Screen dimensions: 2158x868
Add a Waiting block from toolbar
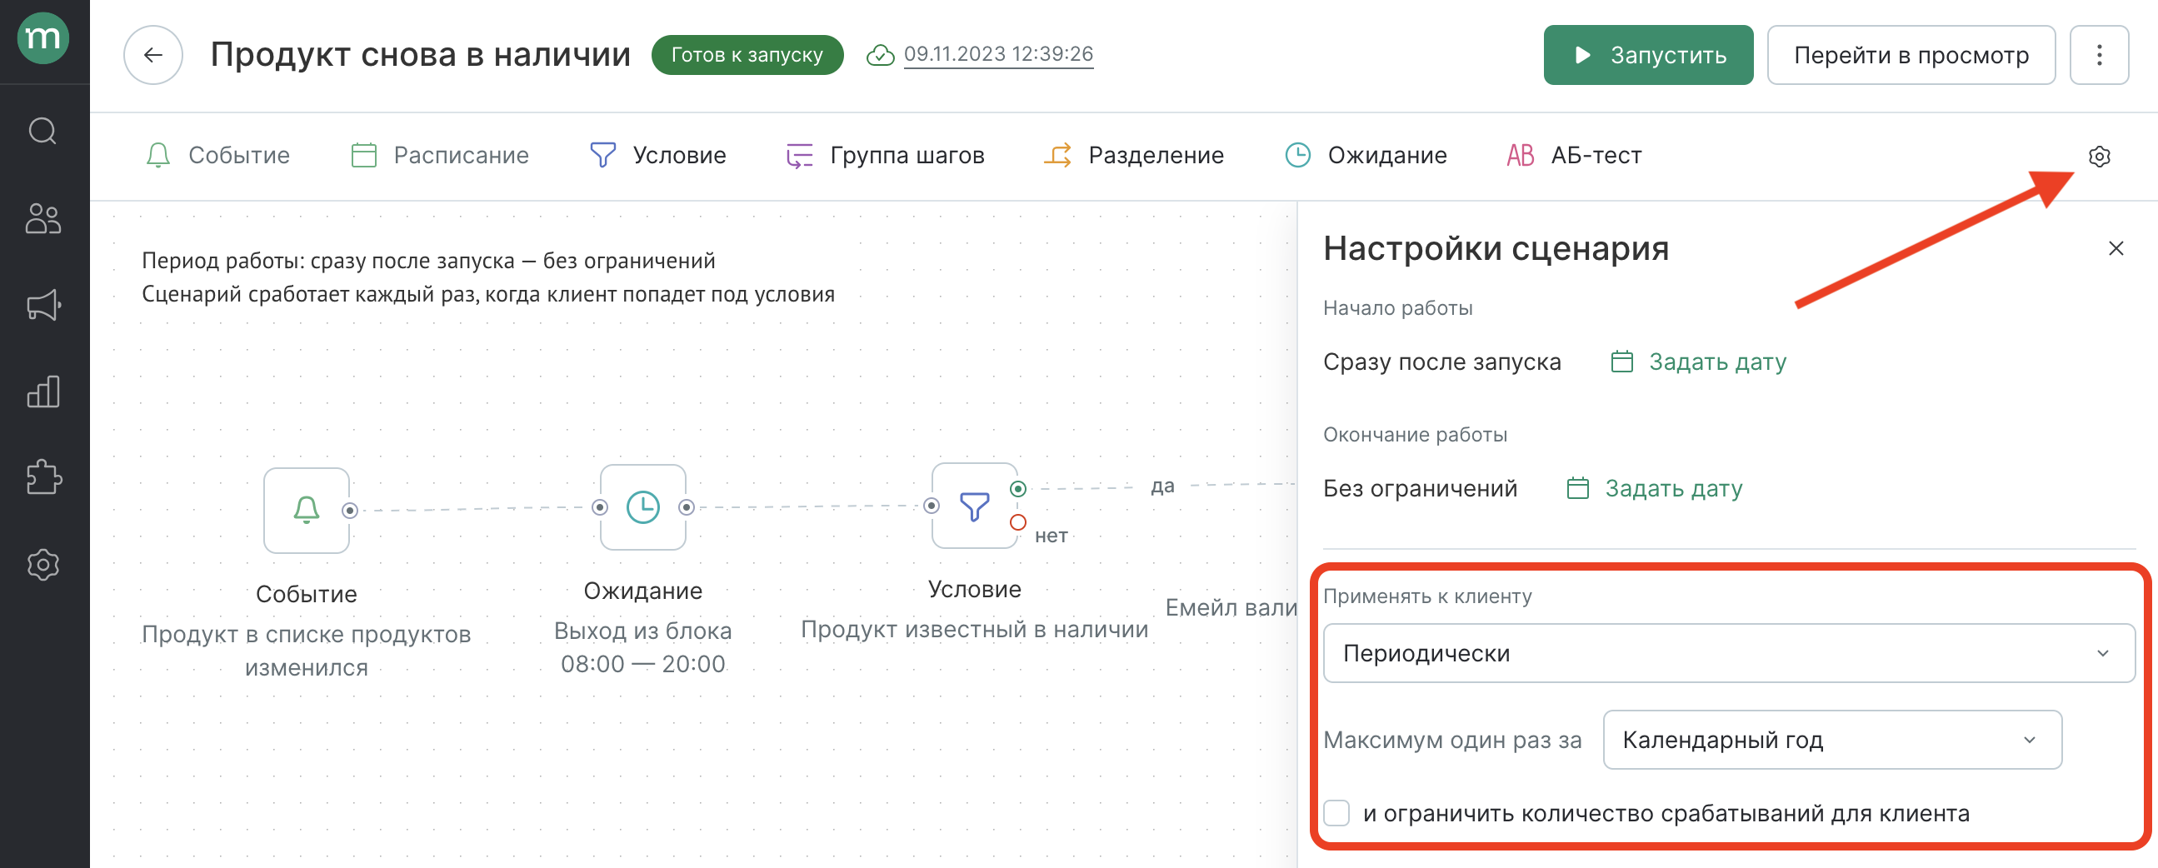pyautogui.click(x=1366, y=156)
